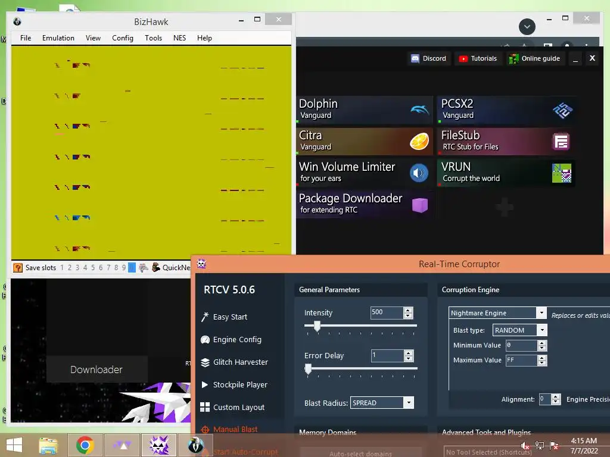
Task: Open the Glitch Harvester
Action: point(234,362)
